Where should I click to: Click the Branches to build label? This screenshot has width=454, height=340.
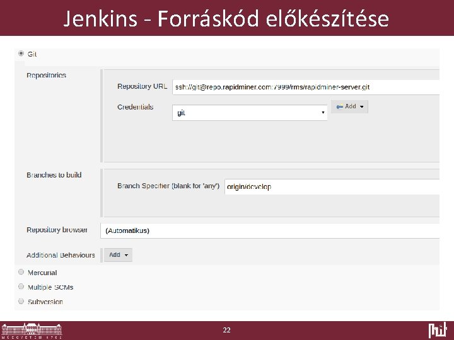[x=54, y=175]
